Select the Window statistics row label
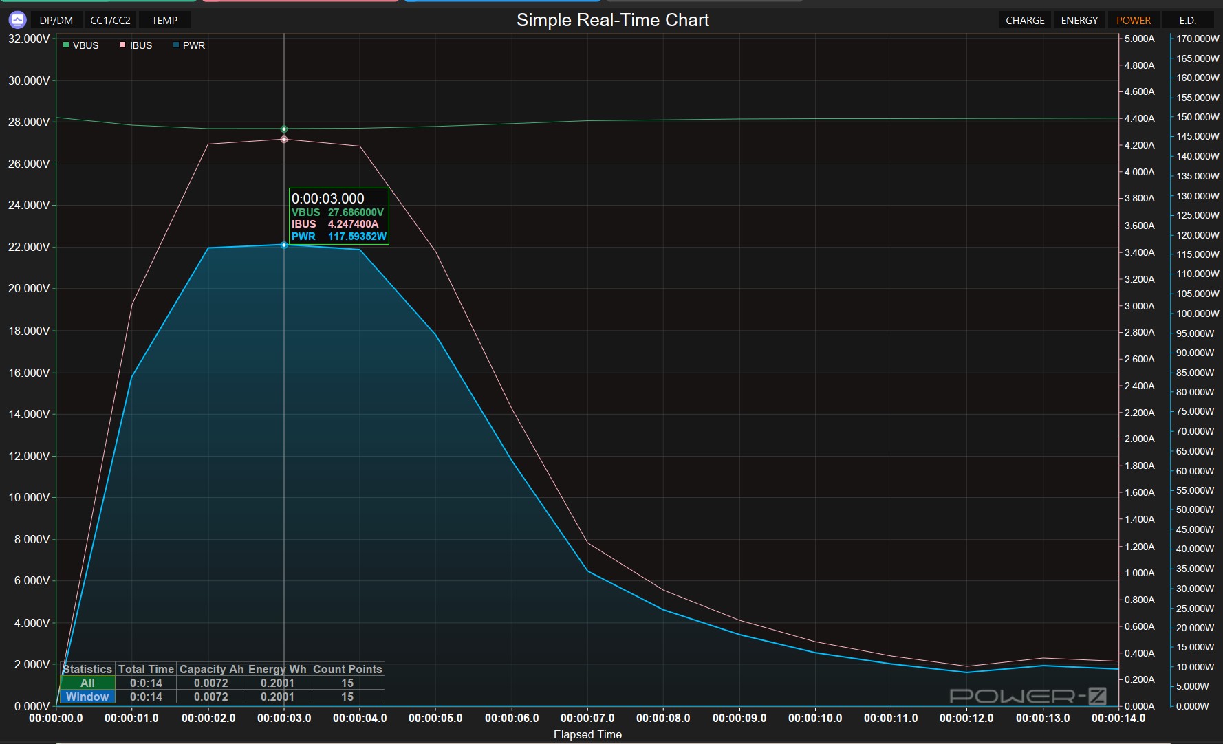Image resolution: width=1223 pixels, height=744 pixels. click(x=87, y=697)
